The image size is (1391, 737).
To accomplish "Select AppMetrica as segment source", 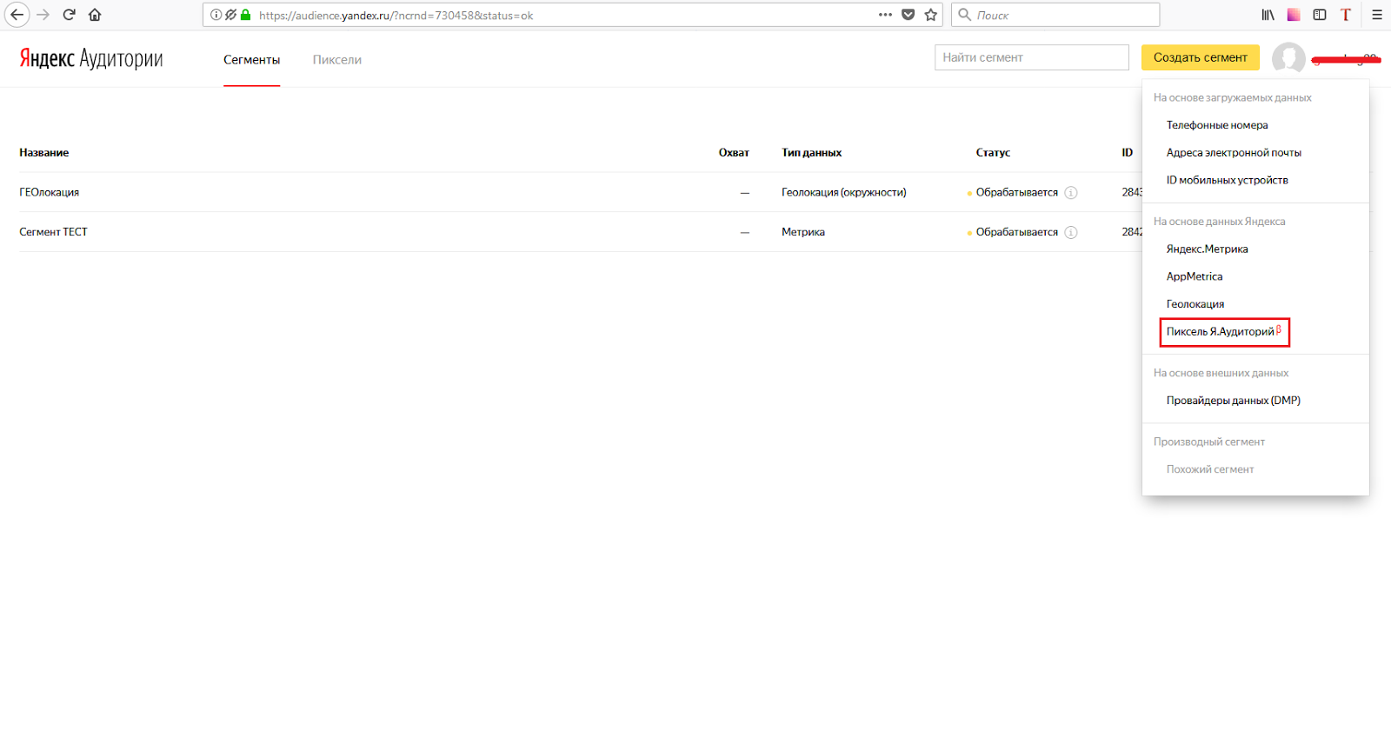I will tap(1195, 276).
